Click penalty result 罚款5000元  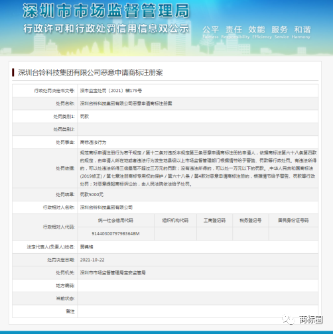pyautogui.click(x=92, y=194)
